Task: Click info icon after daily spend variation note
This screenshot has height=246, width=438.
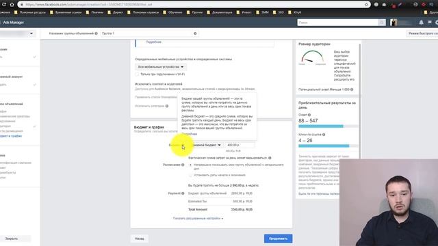Action: point(270,158)
